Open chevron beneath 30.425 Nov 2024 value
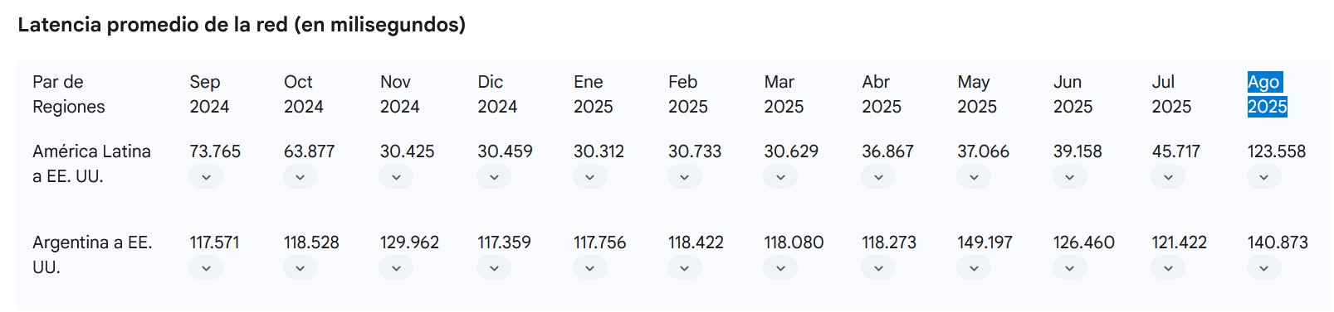 (x=396, y=177)
